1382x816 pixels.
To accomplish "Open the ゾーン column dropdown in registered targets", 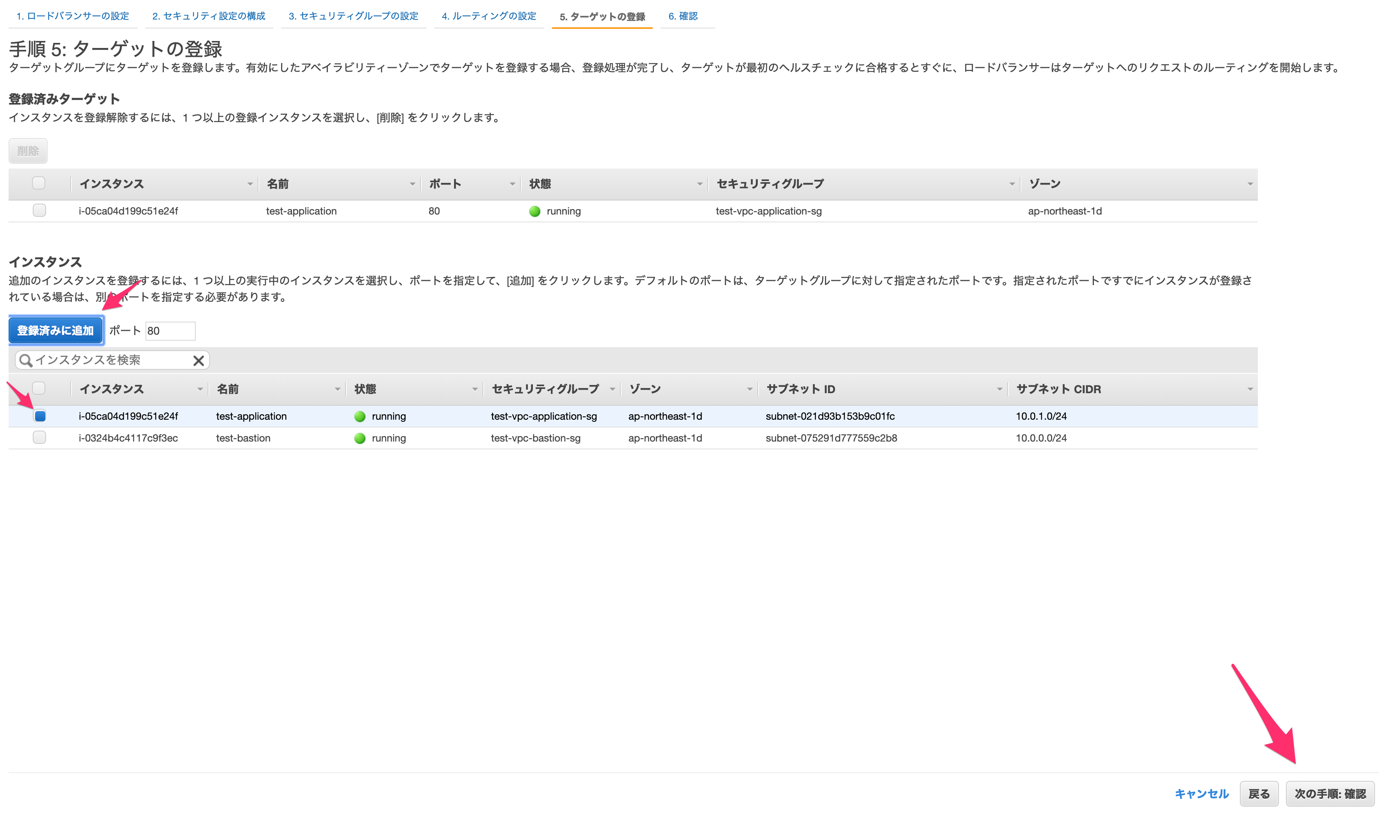I will (x=1249, y=184).
